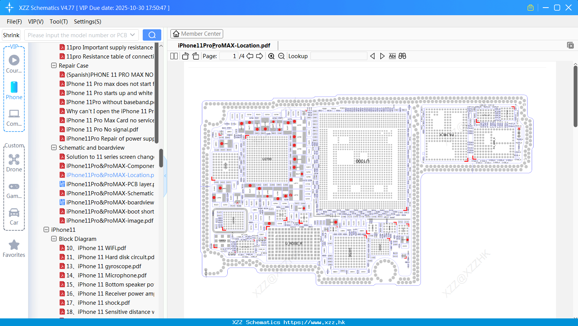Open IPhone 11Pro without baseband.pdf
This screenshot has width=578, height=326.
(107, 102)
